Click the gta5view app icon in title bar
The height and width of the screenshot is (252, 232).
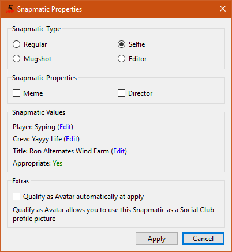click(10, 9)
